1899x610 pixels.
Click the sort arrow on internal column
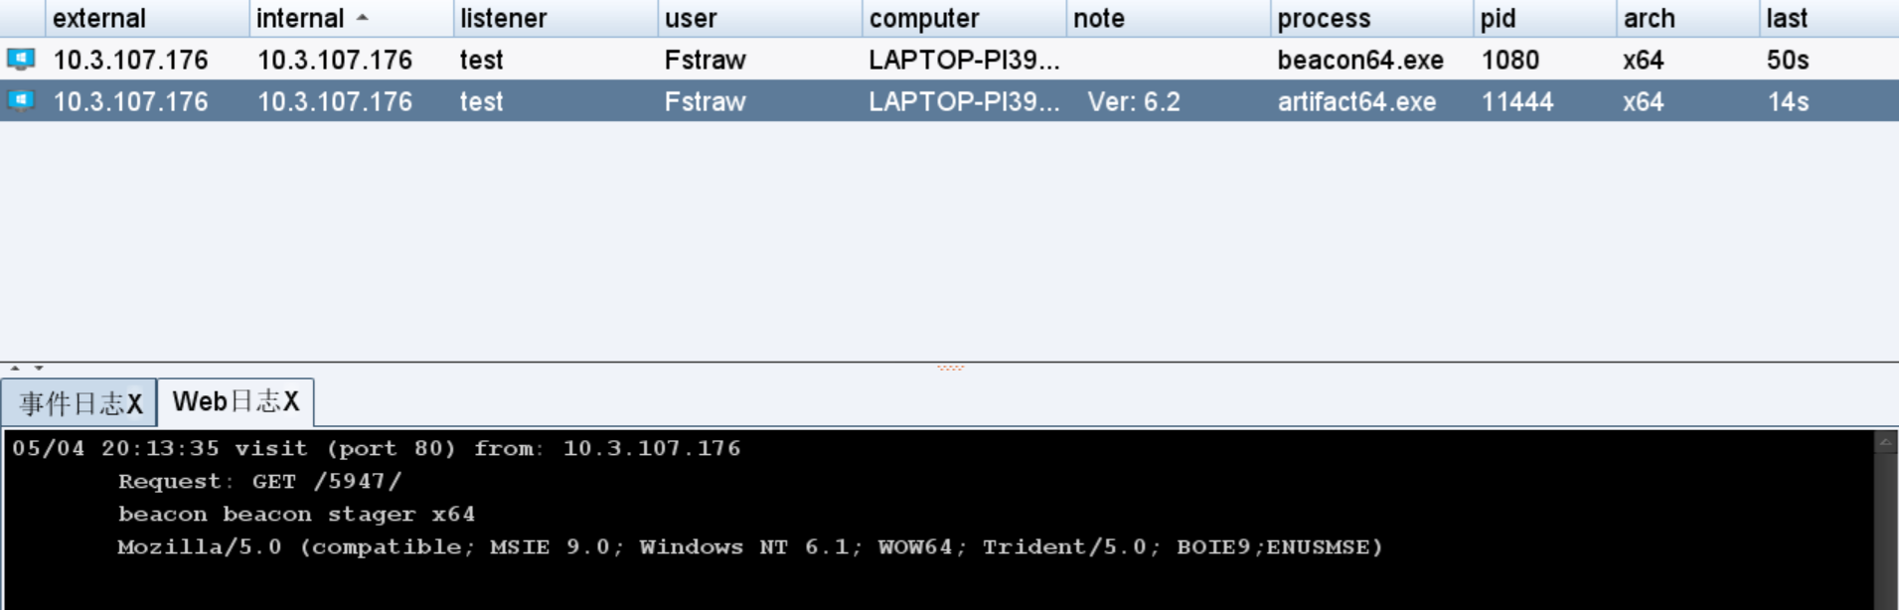(363, 18)
